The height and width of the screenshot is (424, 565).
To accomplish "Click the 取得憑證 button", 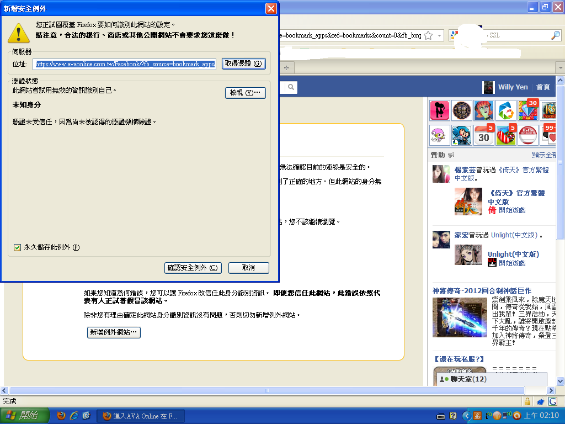I will coord(243,64).
